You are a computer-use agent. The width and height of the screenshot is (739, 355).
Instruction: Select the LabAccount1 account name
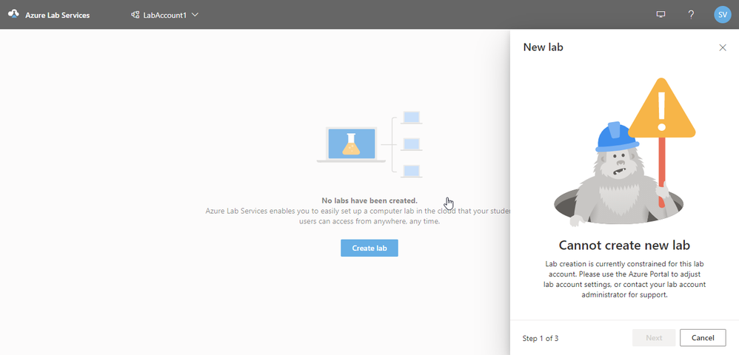164,15
